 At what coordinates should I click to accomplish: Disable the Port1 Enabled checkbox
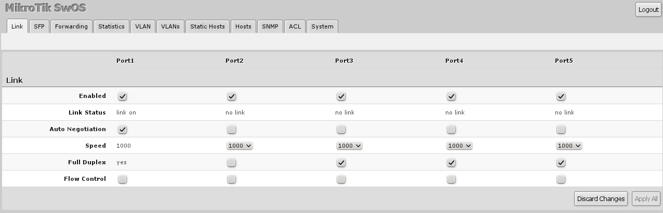(x=123, y=96)
